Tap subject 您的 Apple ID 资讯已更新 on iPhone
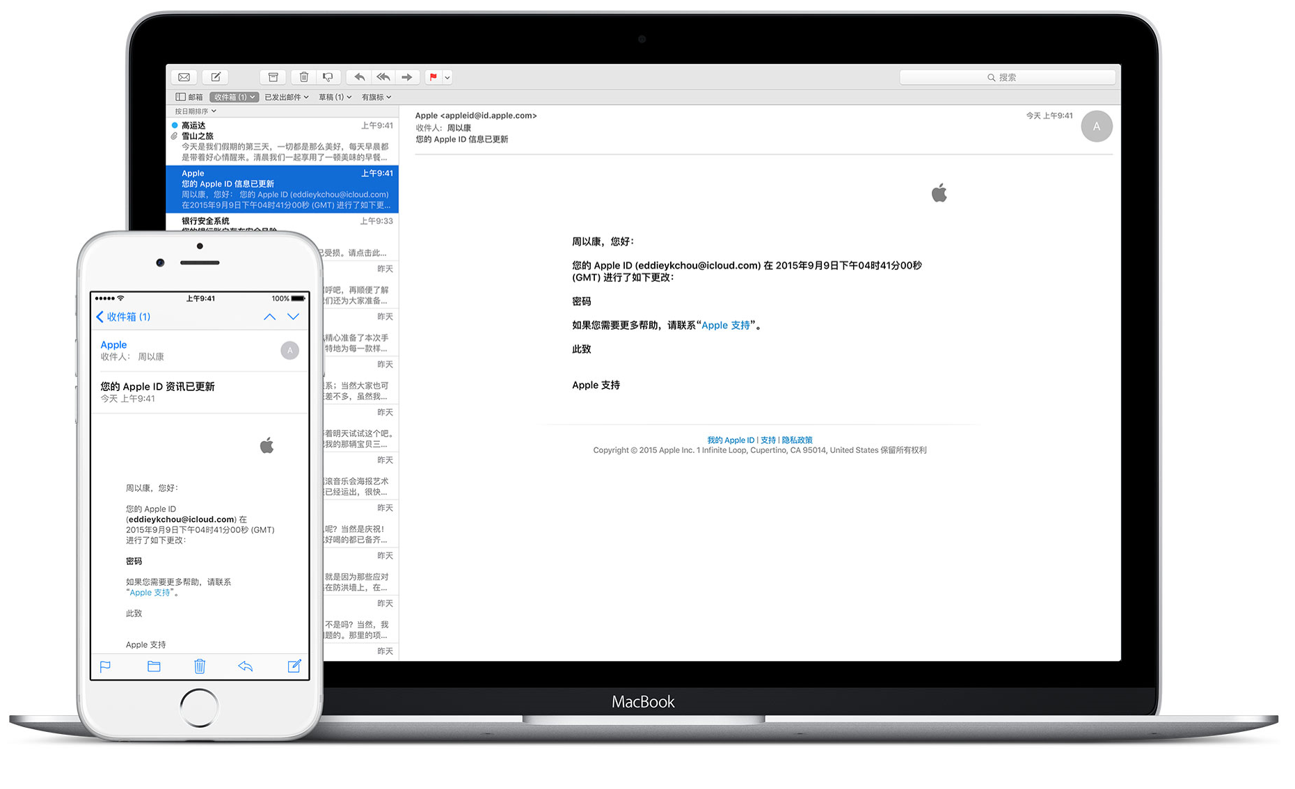Screen dimensions: 1295x789 (157, 387)
